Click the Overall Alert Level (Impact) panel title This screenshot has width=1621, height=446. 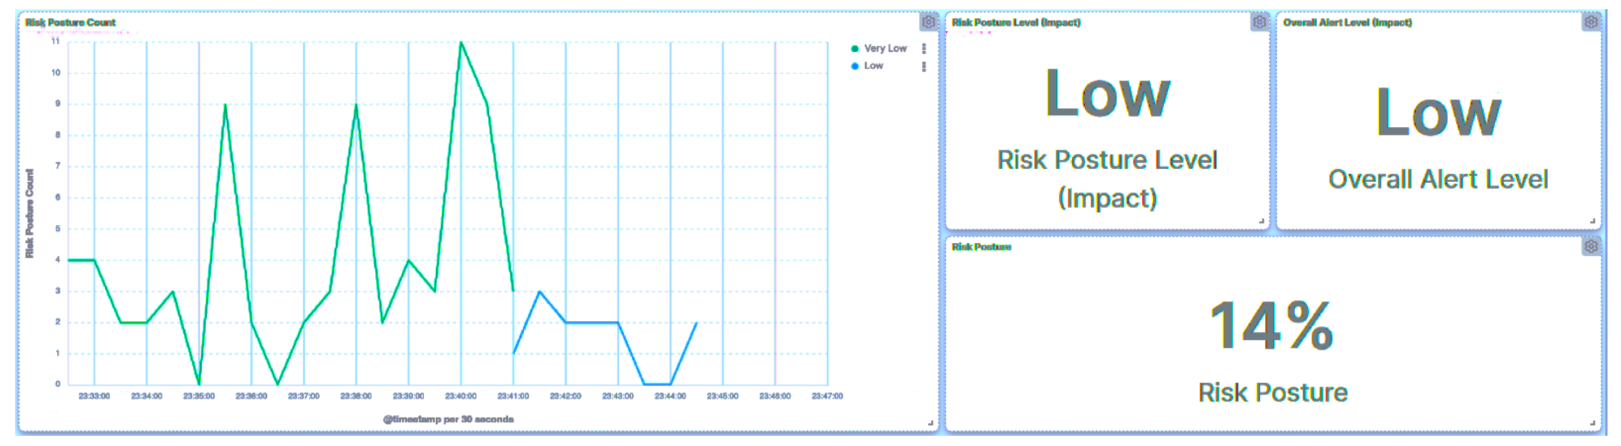pyautogui.click(x=1347, y=23)
